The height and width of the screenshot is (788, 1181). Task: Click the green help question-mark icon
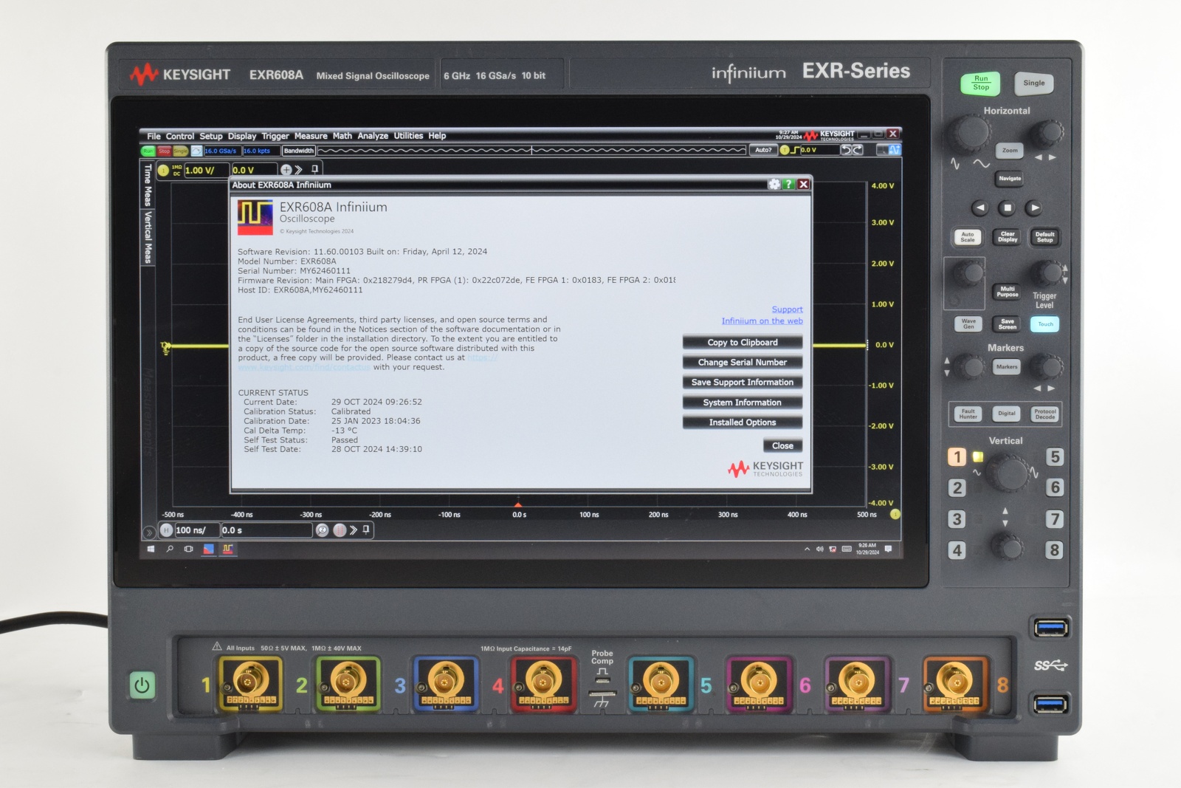pyautogui.click(x=788, y=185)
